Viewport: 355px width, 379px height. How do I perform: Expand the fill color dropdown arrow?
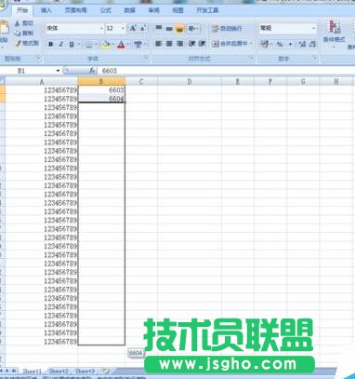click(112, 45)
